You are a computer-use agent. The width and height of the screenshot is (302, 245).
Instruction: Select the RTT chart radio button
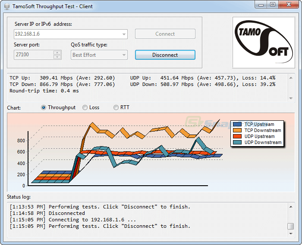(x=116, y=107)
